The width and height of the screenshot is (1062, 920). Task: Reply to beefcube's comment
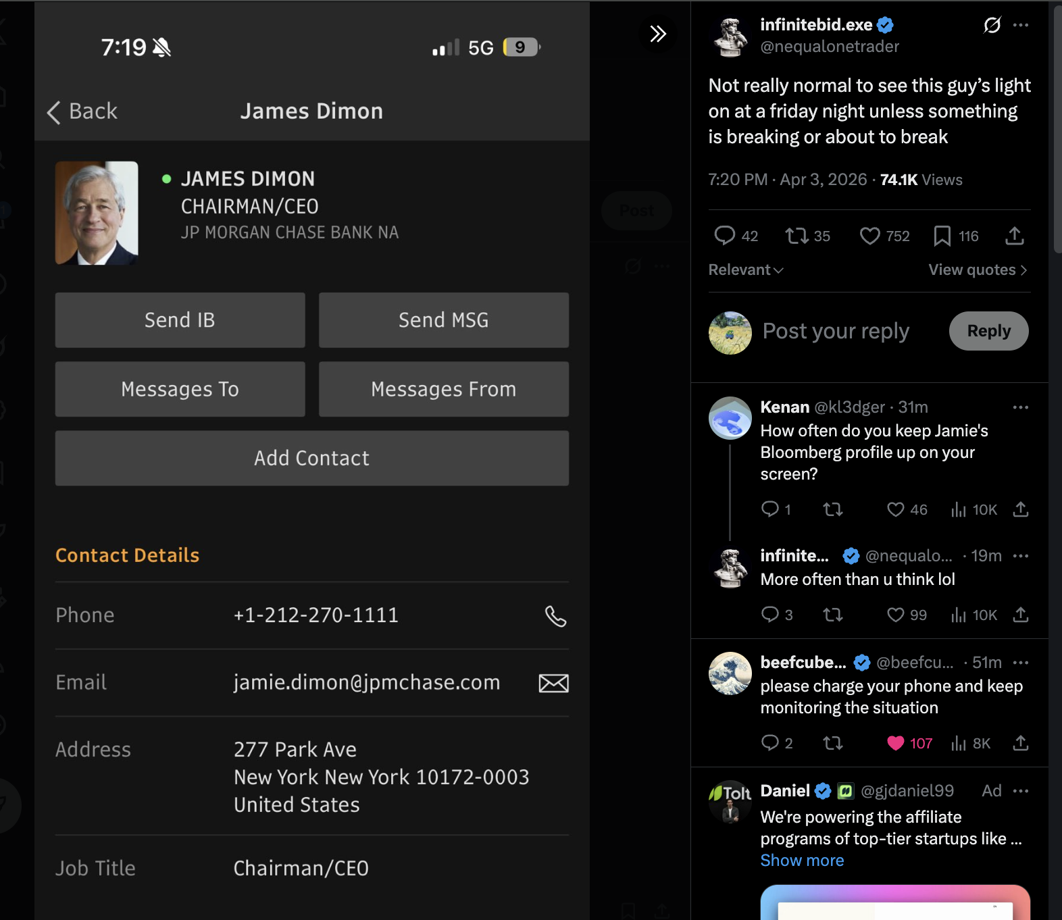click(x=769, y=743)
